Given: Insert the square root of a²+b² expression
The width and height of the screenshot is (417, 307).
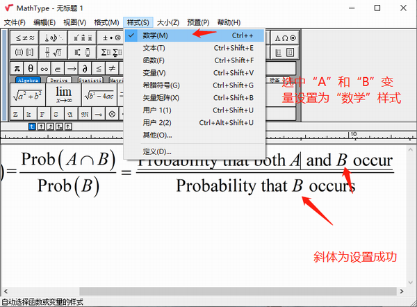Looking at the screenshot, I should tap(28, 95).
